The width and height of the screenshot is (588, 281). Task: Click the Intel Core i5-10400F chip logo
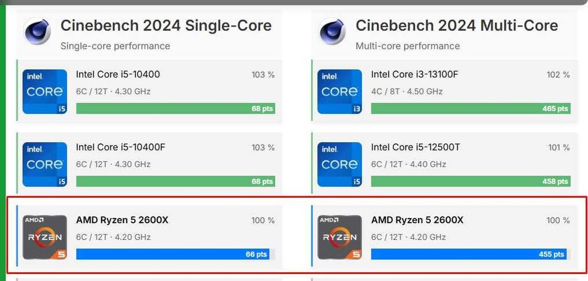coord(44,165)
